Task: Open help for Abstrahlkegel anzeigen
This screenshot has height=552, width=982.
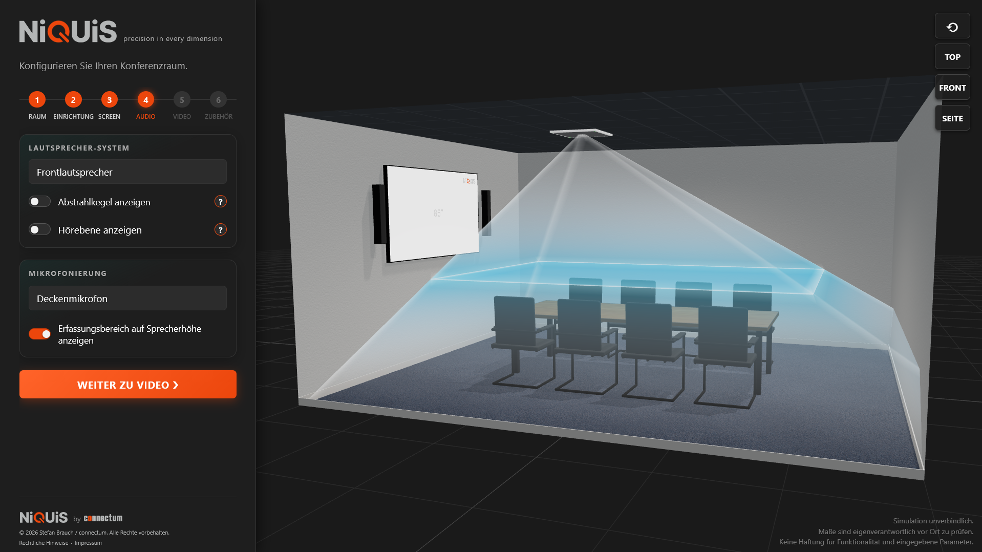Action: 221,202
